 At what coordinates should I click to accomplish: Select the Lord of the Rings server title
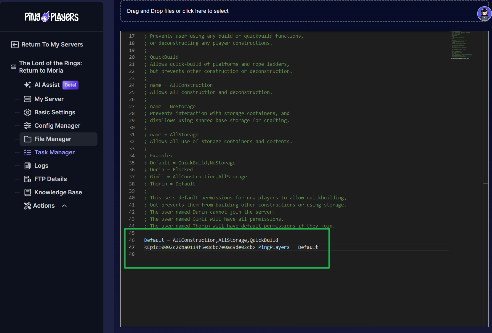point(50,67)
